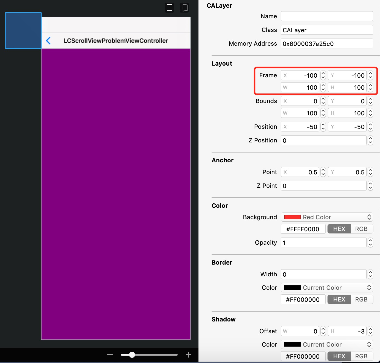Viewport: 380px width, 363px height.
Task: Switch to 2D view mode icon
Action: tap(169, 8)
